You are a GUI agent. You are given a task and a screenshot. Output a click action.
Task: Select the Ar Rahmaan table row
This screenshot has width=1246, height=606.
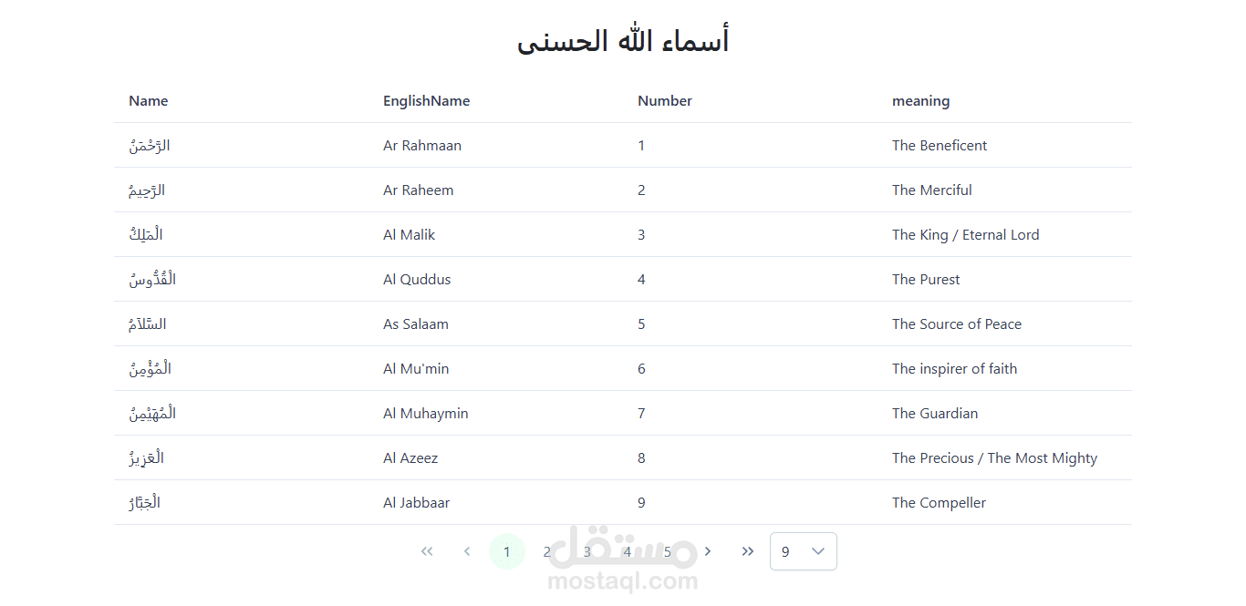623,146
